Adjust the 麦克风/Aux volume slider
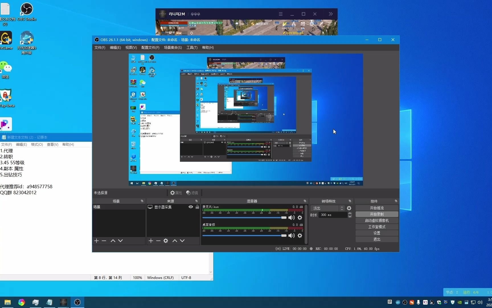The image size is (492, 308). point(245,218)
